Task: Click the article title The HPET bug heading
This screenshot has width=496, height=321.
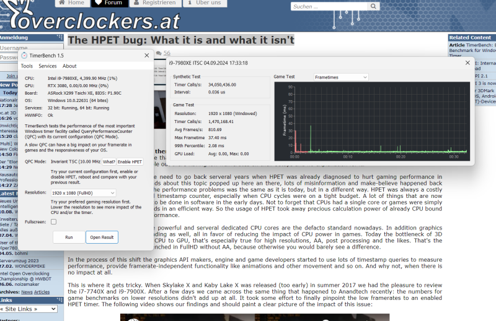Action: pos(181,40)
